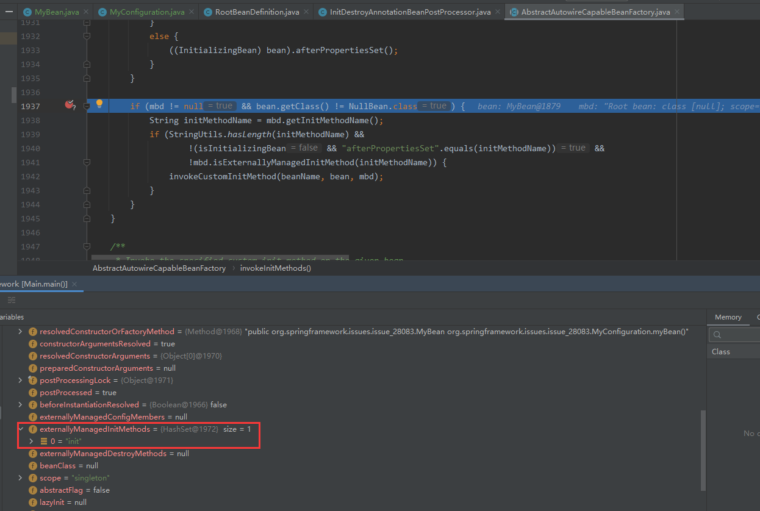Screen dimensions: 760x511
Task: Switch to the MyConfiguration.java editor tab
Action: coord(147,12)
